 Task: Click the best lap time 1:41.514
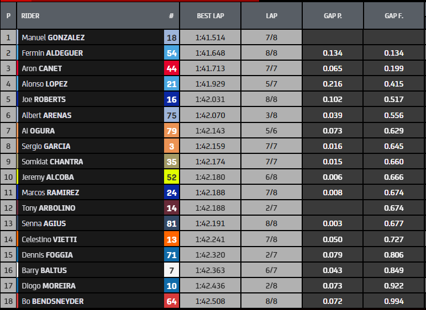210,38
